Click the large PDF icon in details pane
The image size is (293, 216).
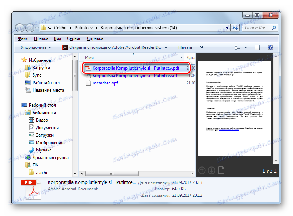(31, 189)
